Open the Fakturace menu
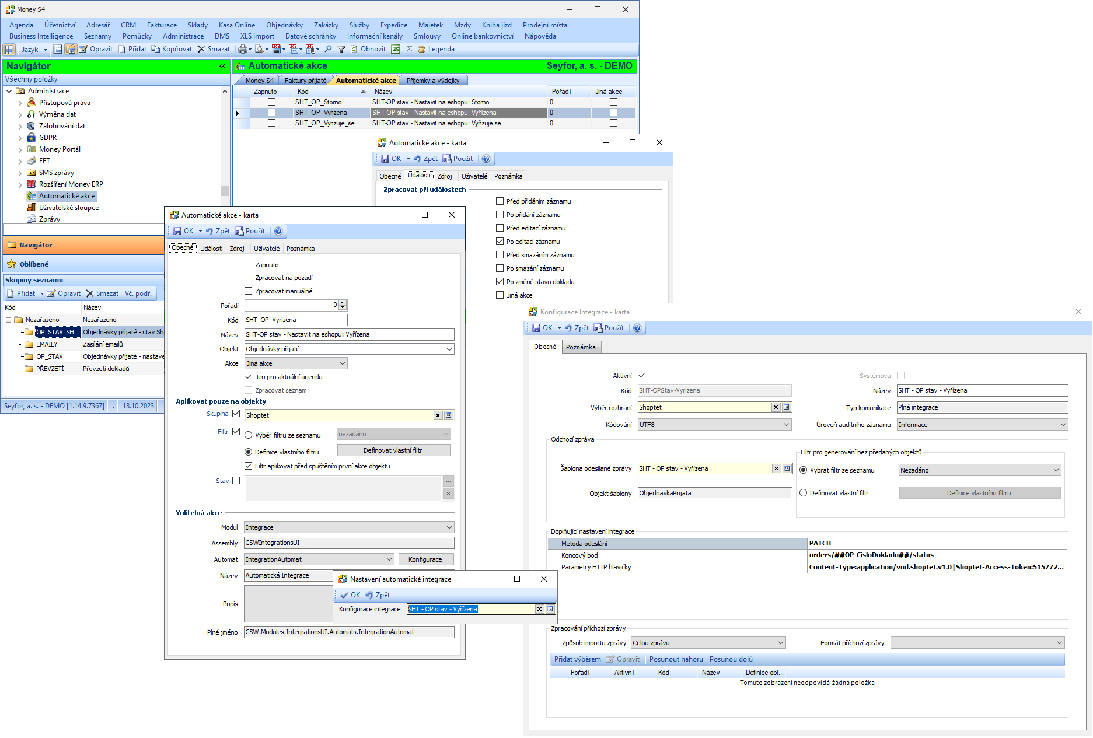Viewport: 1093px width, 738px height. [x=162, y=25]
